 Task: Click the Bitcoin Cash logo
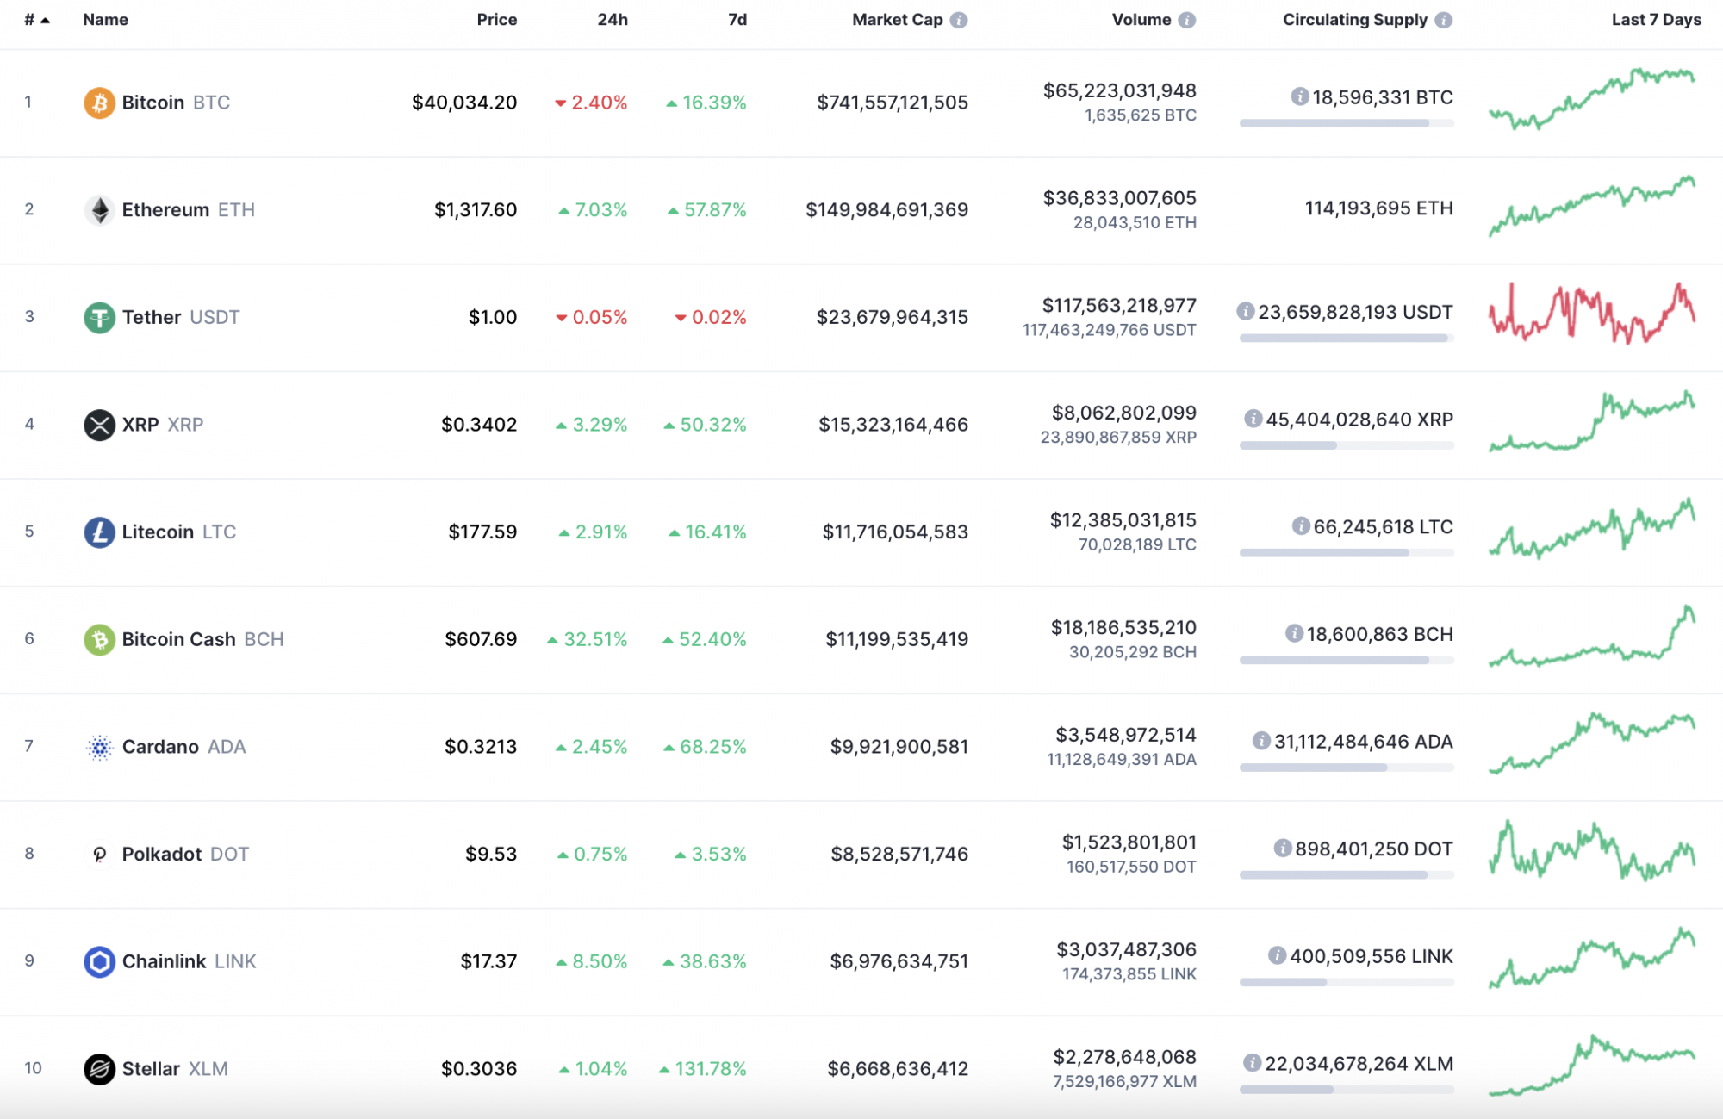99,639
